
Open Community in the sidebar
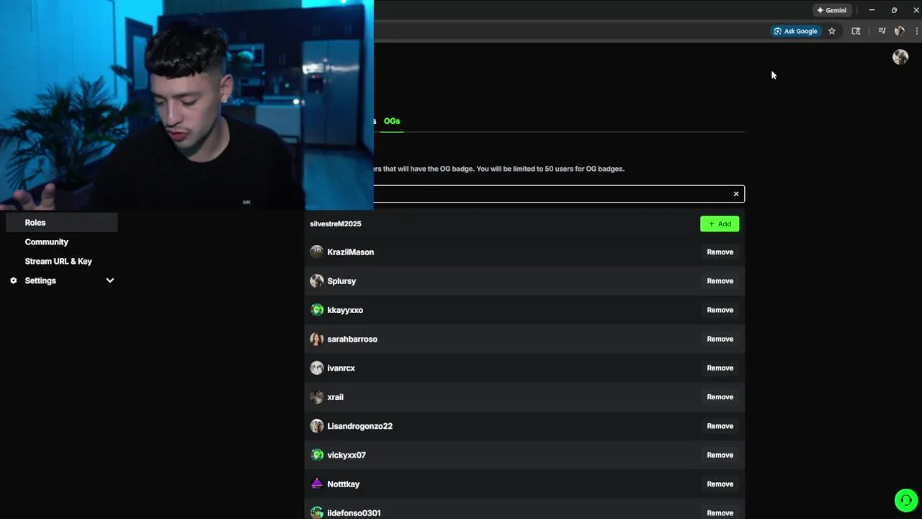click(47, 242)
